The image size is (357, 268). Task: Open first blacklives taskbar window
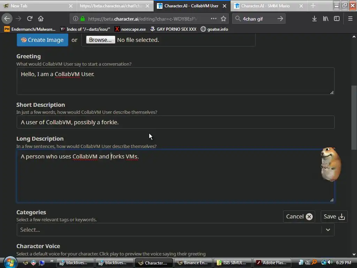click(x=75, y=263)
